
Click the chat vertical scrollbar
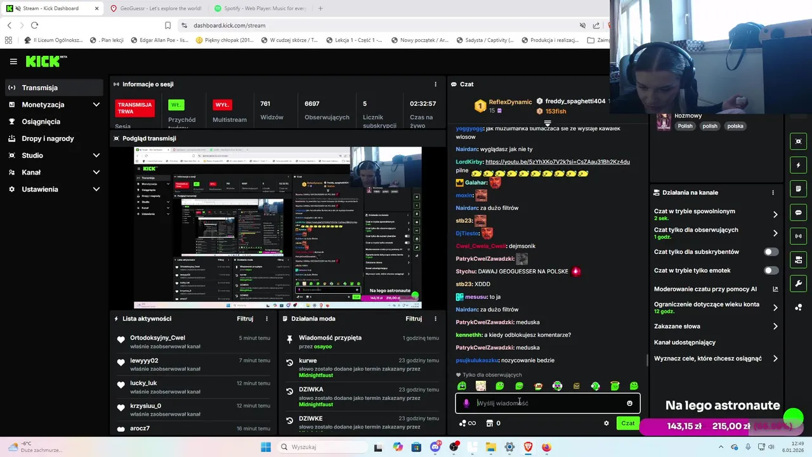(647, 360)
